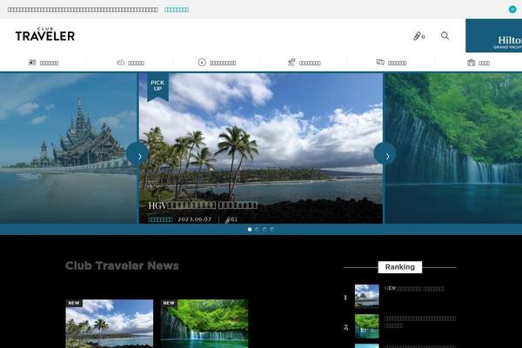Open the Hilton Grand Vacations banner
Screen dimensions: 522x348
point(493,36)
